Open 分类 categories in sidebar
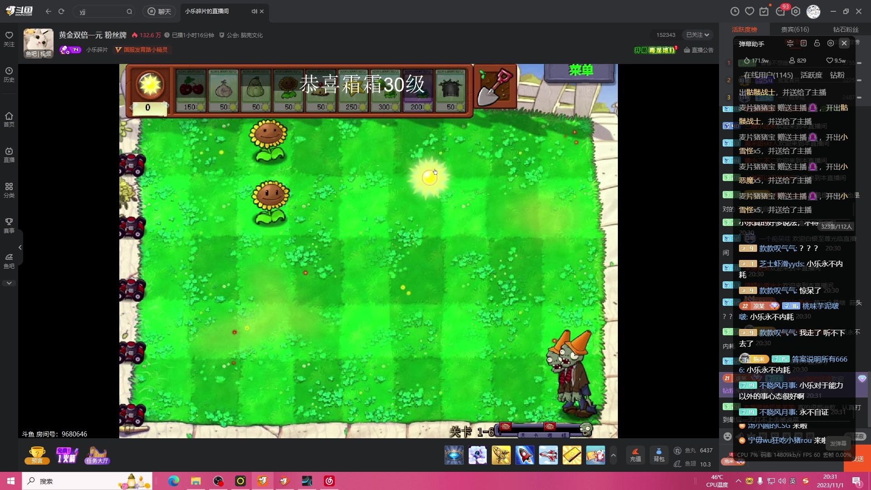This screenshot has width=871, height=490. point(9,191)
